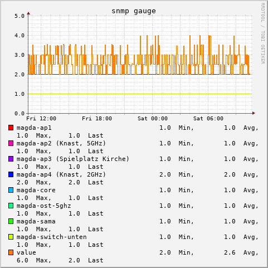Click the orange value legend swatch
Screen dimensions: 268x268
pyautogui.click(x=11, y=252)
